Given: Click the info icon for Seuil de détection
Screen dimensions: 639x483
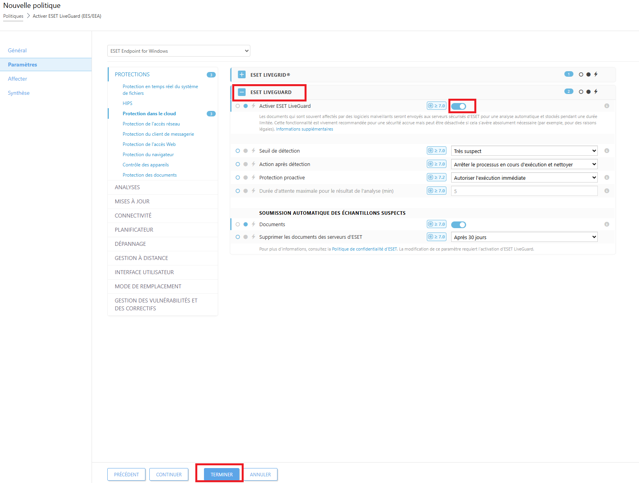Looking at the screenshot, I should coord(607,151).
